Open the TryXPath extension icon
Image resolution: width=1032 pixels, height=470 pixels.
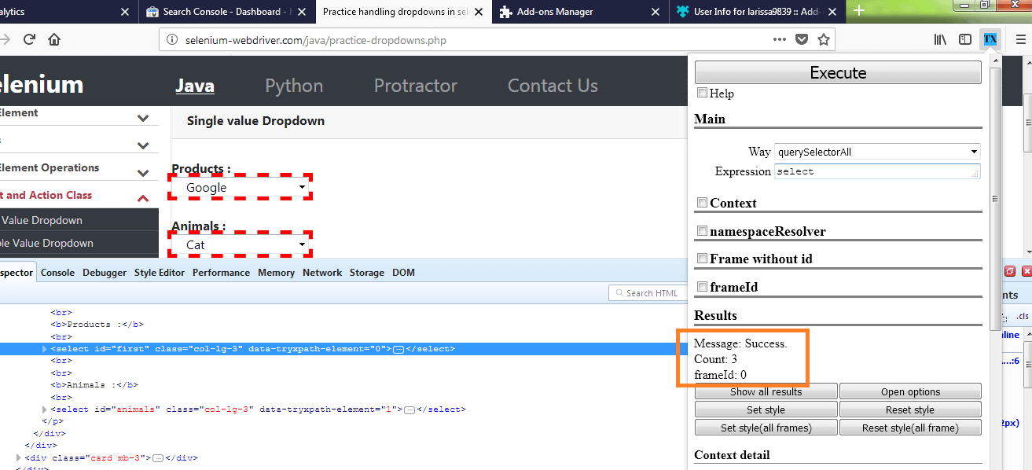pyautogui.click(x=990, y=39)
